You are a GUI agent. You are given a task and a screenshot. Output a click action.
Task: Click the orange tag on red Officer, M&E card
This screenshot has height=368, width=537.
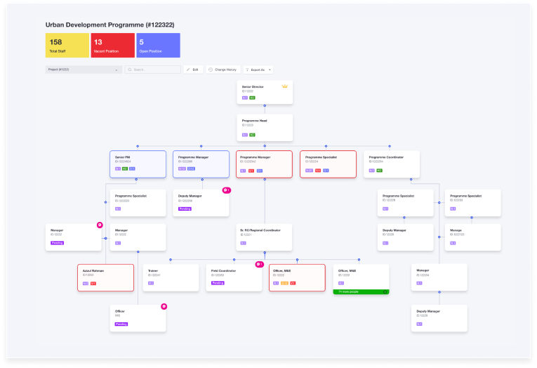pyautogui.click(x=284, y=283)
